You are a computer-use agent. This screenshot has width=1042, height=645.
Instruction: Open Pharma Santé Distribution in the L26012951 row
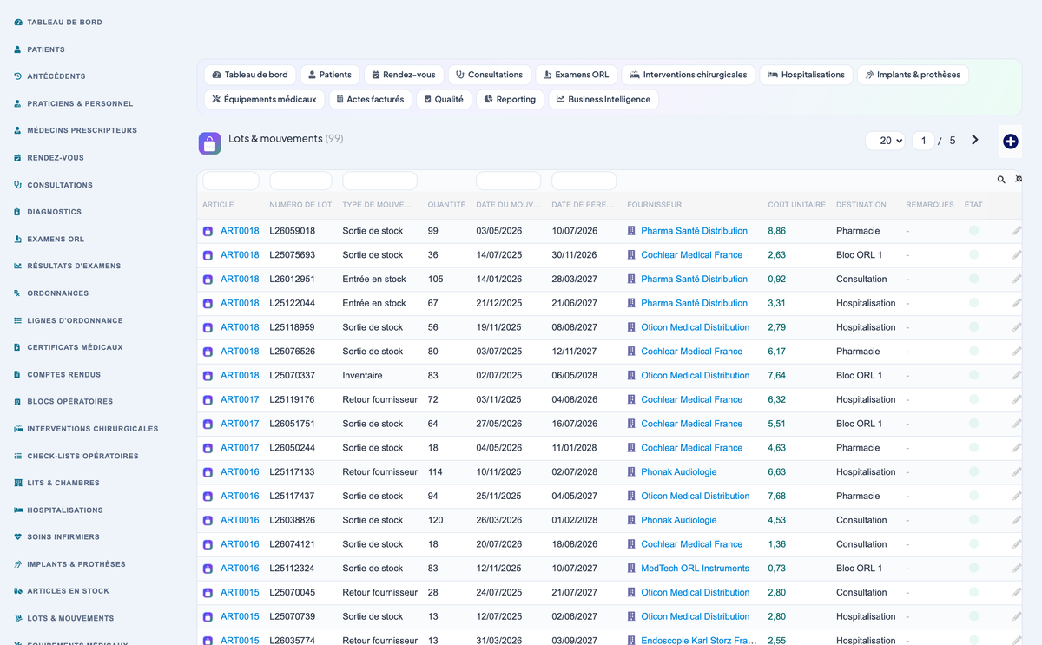(694, 280)
